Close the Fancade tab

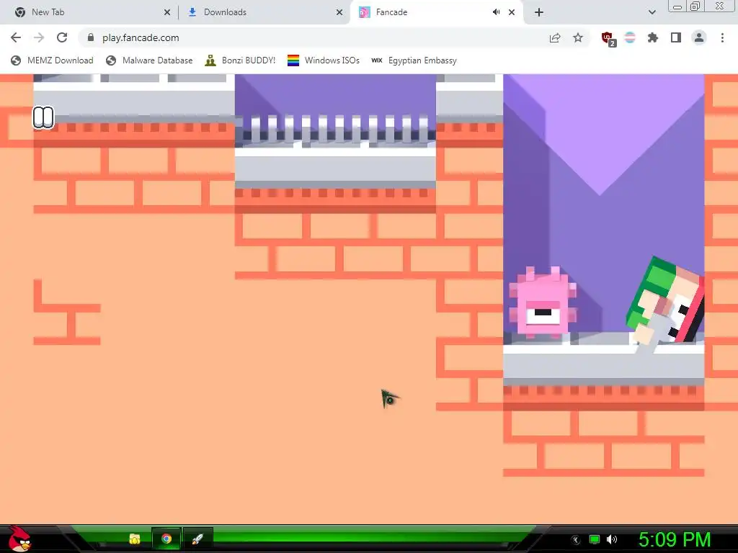pyautogui.click(x=512, y=13)
